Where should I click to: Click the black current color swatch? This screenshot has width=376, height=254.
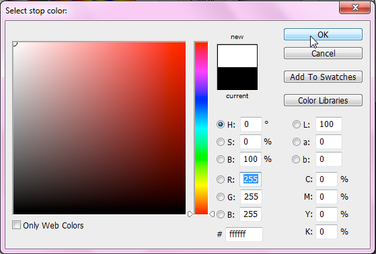coord(237,79)
